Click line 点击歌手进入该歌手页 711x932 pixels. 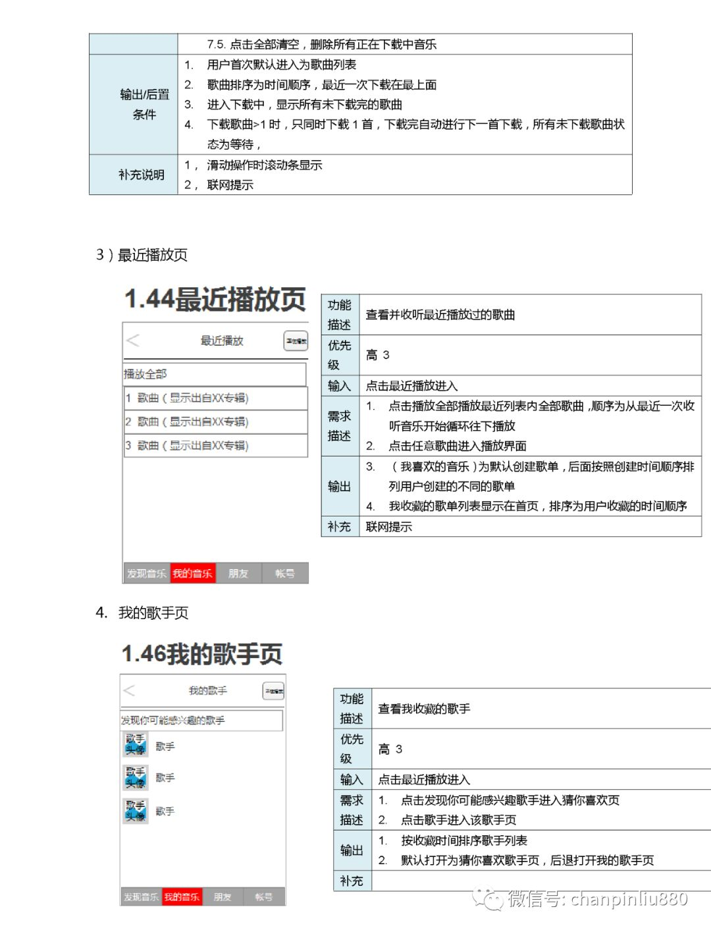pyautogui.click(x=459, y=820)
